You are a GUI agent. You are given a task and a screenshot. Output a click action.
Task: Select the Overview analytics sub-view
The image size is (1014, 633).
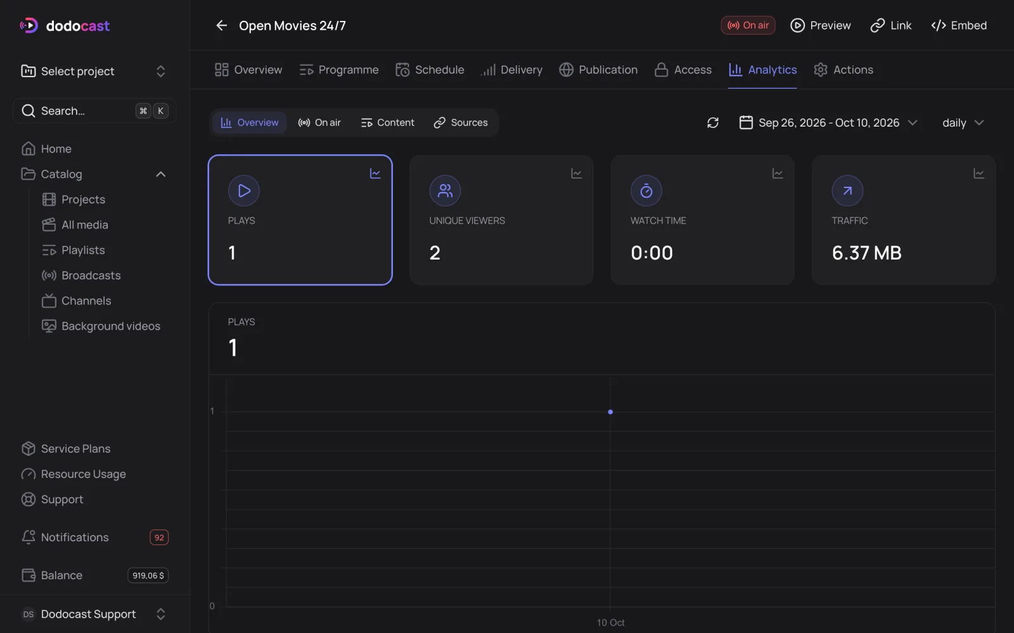coord(249,123)
